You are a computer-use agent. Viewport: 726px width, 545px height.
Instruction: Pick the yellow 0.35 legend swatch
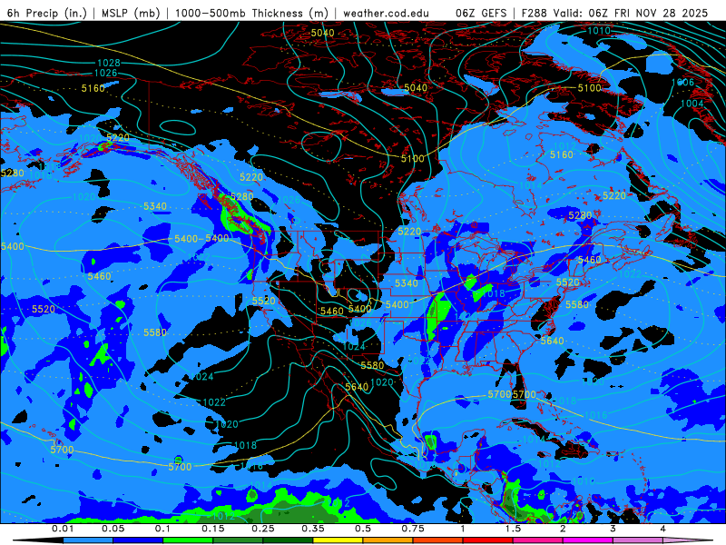click(x=338, y=540)
